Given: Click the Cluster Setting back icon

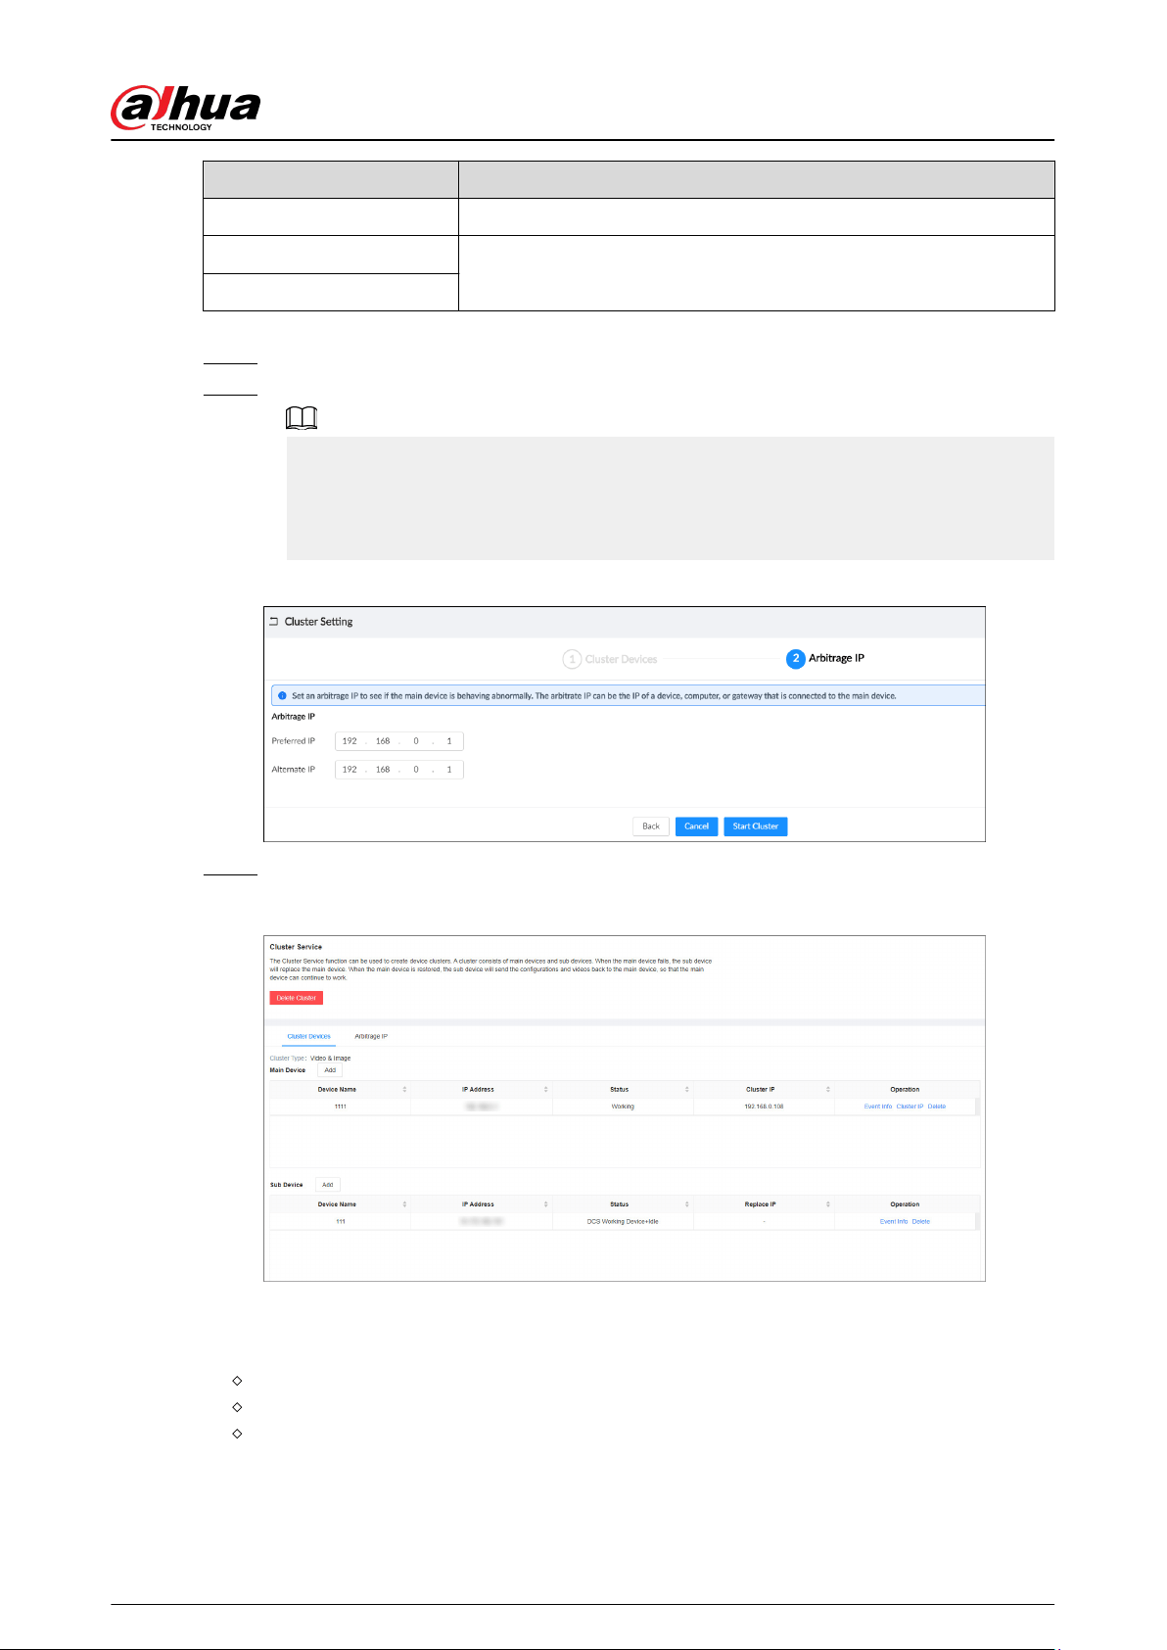Looking at the screenshot, I should (x=274, y=622).
